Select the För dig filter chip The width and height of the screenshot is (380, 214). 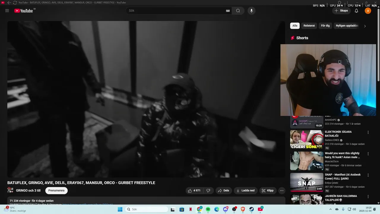click(x=325, y=26)
